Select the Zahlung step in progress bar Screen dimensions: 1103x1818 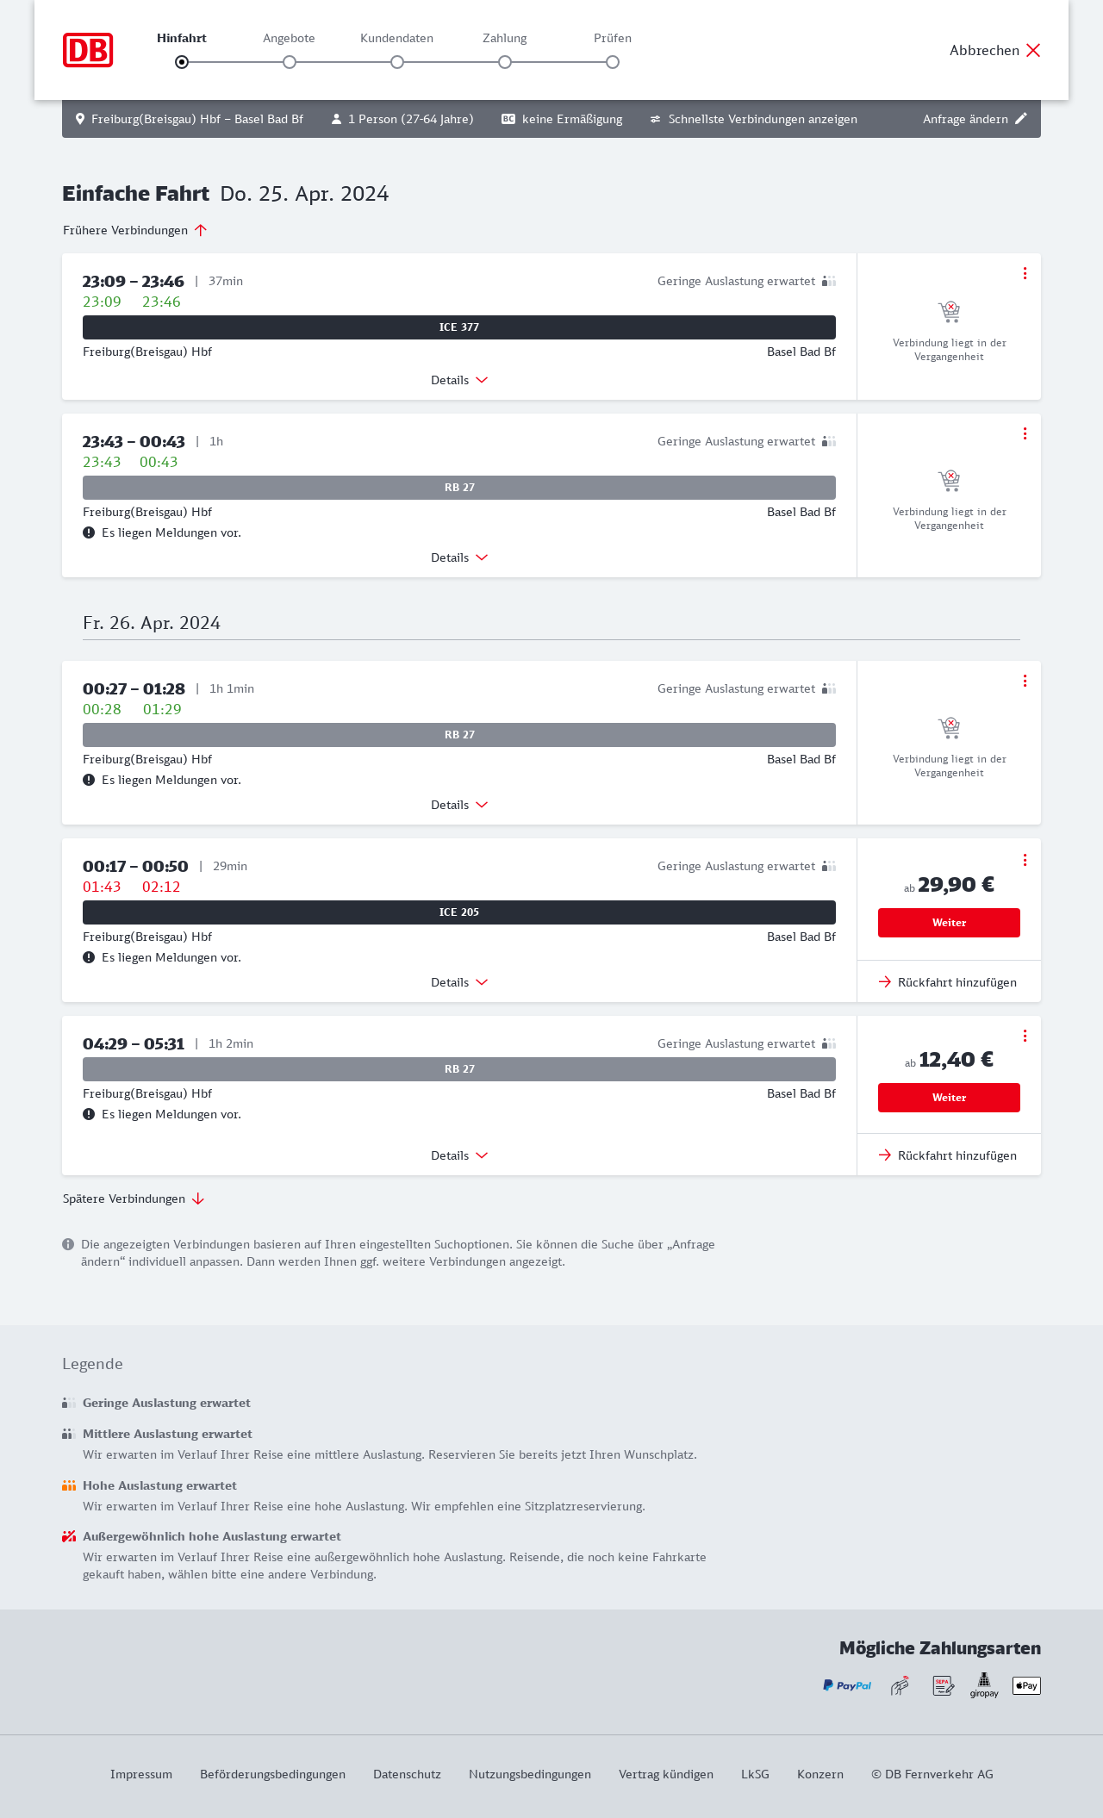(505, 62)
